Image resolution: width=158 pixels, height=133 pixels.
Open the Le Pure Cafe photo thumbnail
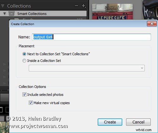(112, 12)
